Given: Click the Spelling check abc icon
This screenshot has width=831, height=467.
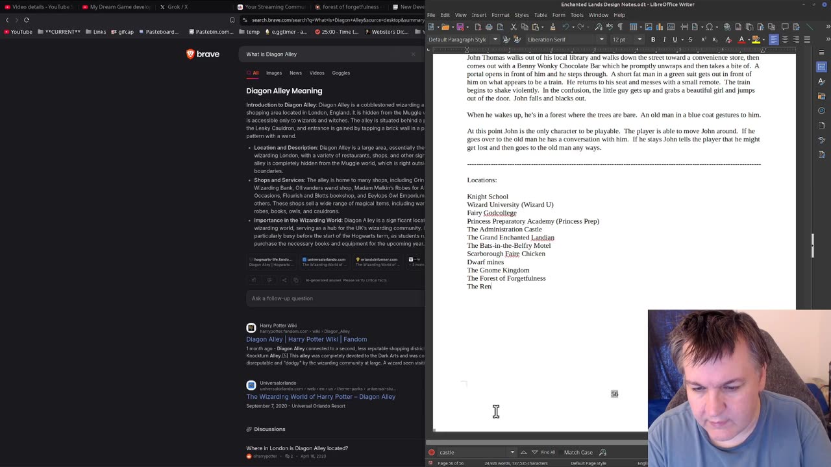Looking at the screenshot, I should tap(609, 27).
